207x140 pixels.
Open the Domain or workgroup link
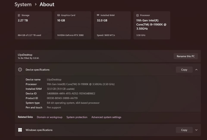[x=50, y=117]
